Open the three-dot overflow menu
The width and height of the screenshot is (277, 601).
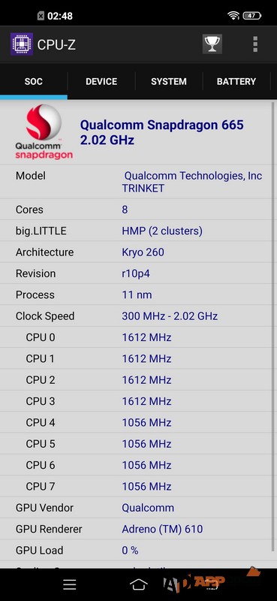(x=255, y=44)
